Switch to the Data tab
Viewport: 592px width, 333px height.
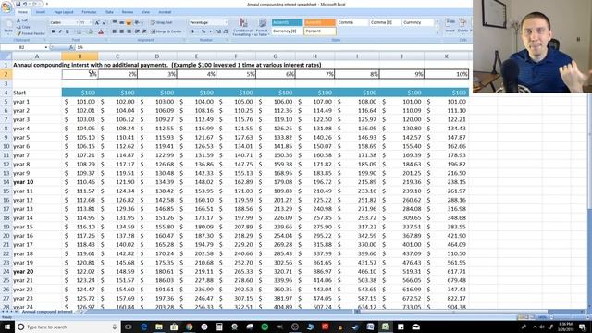[109, 12]
